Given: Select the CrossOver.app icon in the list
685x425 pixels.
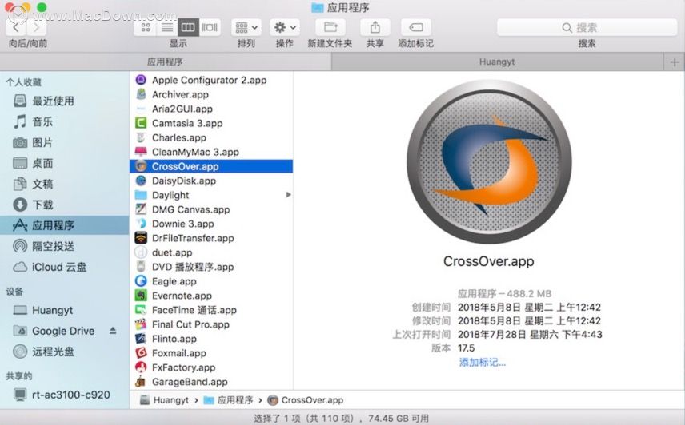Looking at the screenshot, I should coord(141,166).
